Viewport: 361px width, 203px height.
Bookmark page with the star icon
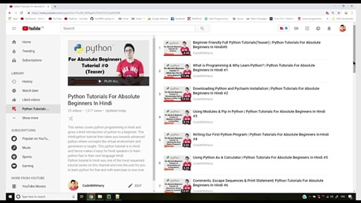(339, 13)
